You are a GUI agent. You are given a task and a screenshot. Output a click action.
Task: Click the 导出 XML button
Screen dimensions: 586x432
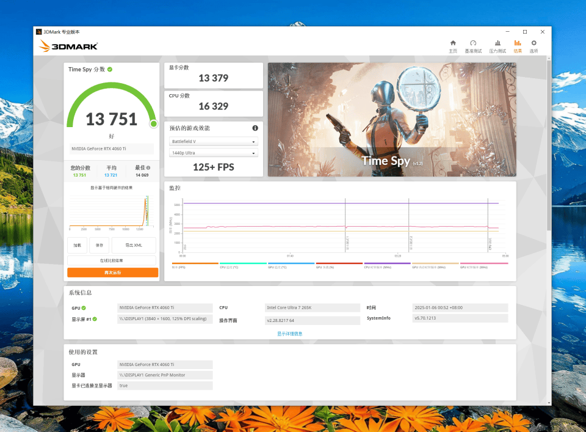click(x=134, y=245)
